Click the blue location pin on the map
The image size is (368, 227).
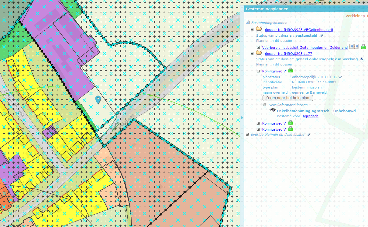click(x=98, y=100)
